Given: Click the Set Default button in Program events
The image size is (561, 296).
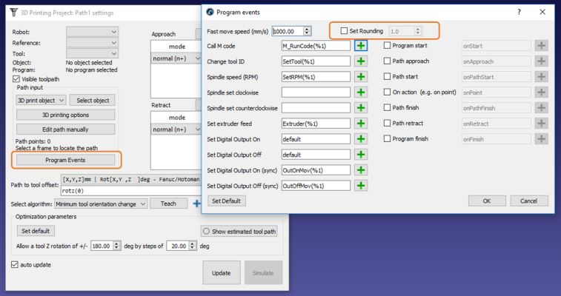Looking at the screenshot, I should coord(225,201).
